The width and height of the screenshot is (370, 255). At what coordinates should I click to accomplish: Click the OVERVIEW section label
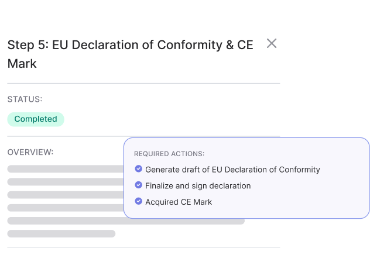point(30,152)
